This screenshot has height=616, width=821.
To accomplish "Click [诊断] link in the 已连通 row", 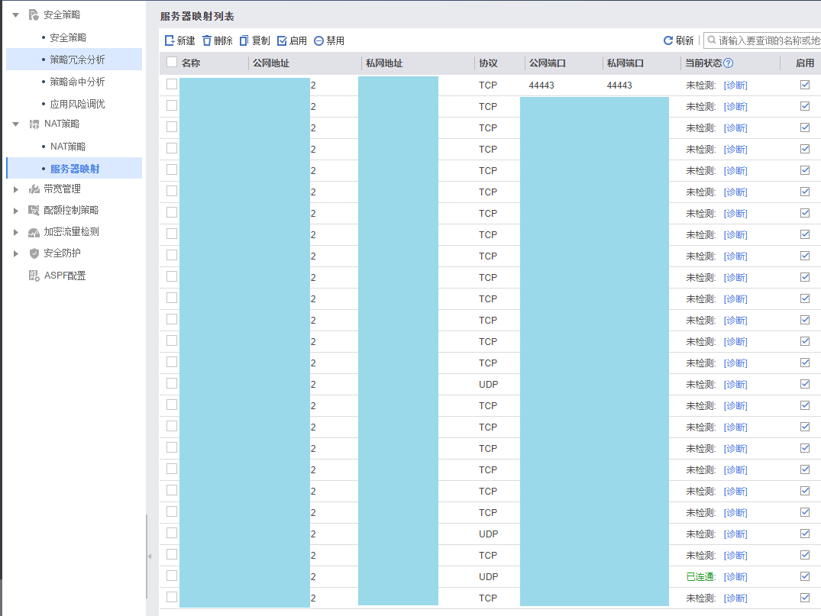I will tap(735, 576).
